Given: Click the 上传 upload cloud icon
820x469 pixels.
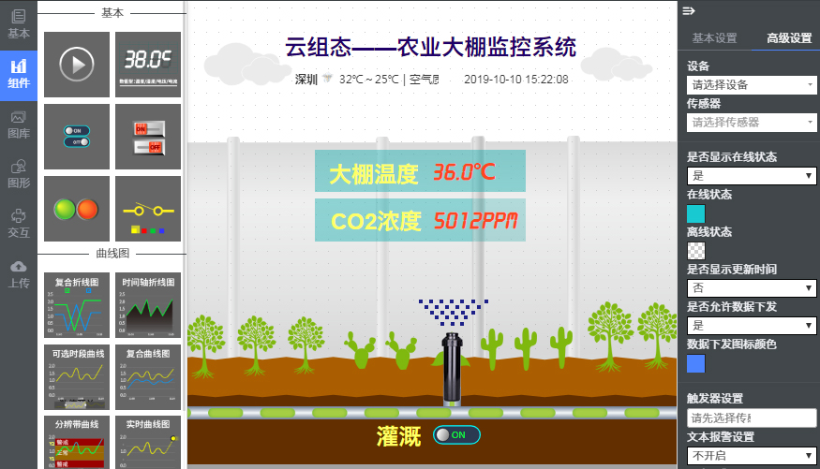Looking at the screenshot, I should [19, 273].
